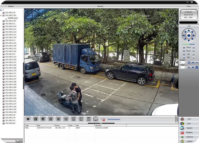Sort log by Describe column header
The width and height of the screenshot is (199, 143).
[110, 126]
